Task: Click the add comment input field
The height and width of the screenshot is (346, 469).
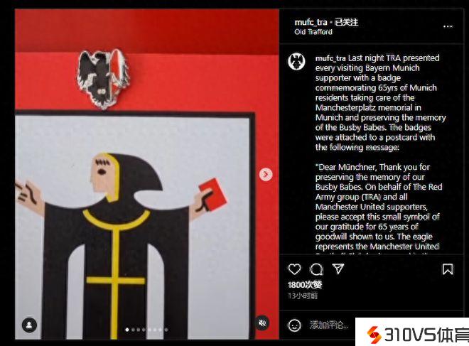Action: (329, 325)
